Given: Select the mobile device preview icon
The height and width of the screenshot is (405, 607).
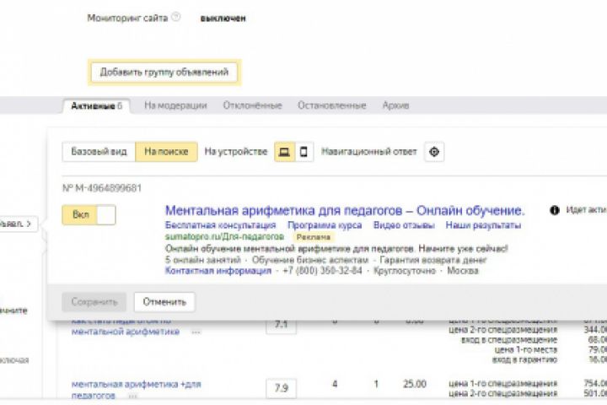Looking at the screenshot, I should 304,152.
